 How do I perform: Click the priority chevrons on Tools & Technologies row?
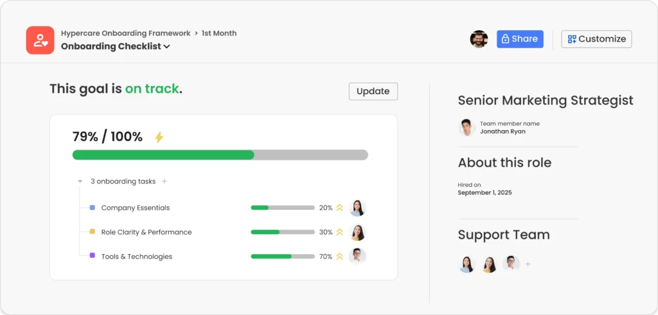340,257
